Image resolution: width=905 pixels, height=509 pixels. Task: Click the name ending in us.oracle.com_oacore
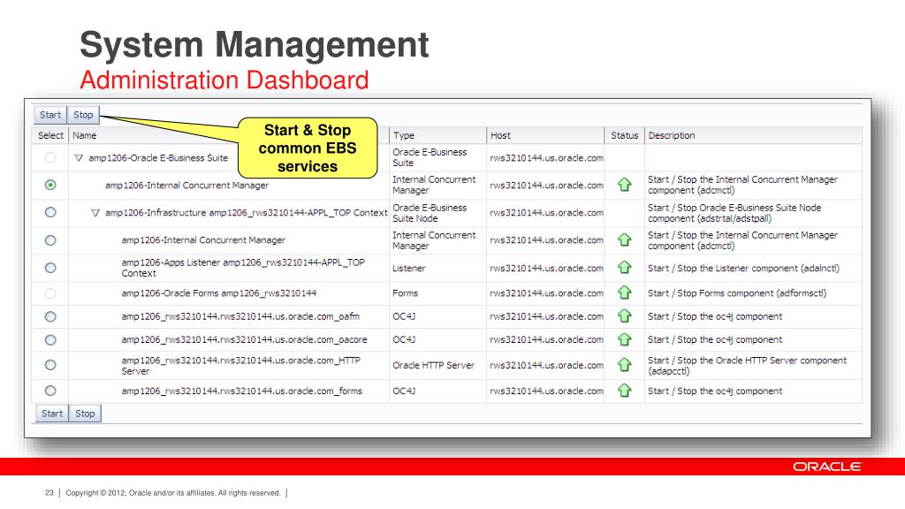click(x=244, y=339)
